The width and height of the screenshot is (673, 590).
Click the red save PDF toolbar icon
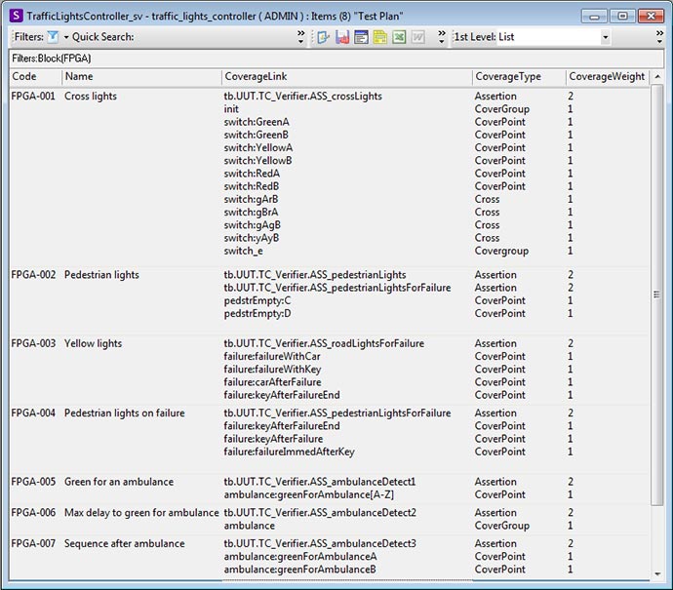click(x=342, y=37)
